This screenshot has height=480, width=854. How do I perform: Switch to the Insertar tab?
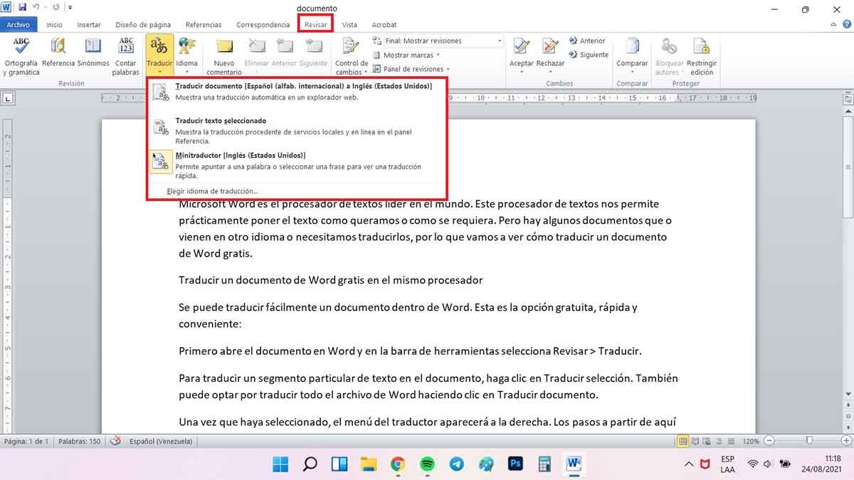tap(89, 25)
